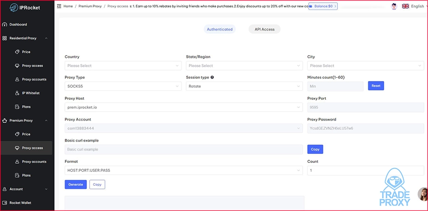The image size is (428, 211).
Task: Open the support chat avatar
Action: point(423,194)
